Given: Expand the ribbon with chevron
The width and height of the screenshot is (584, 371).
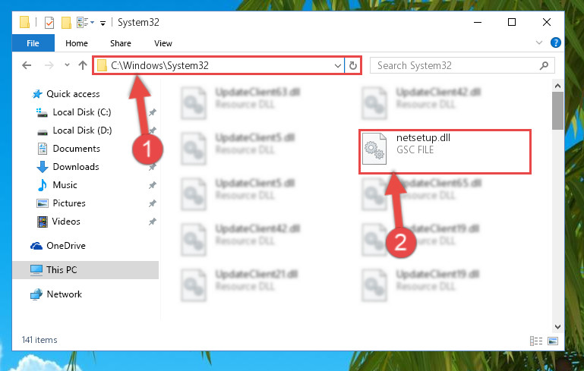Looking at the screenshot, I should coord(539,42).
